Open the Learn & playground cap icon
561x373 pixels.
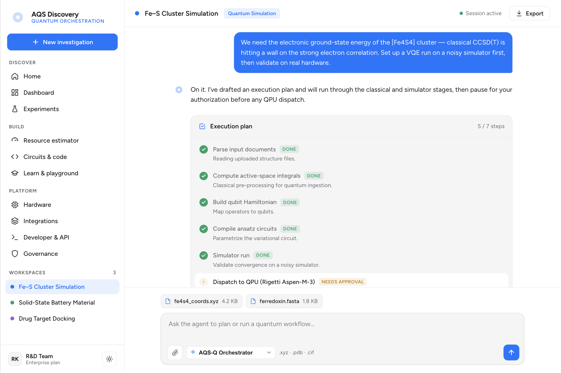(x=15, y=173)
